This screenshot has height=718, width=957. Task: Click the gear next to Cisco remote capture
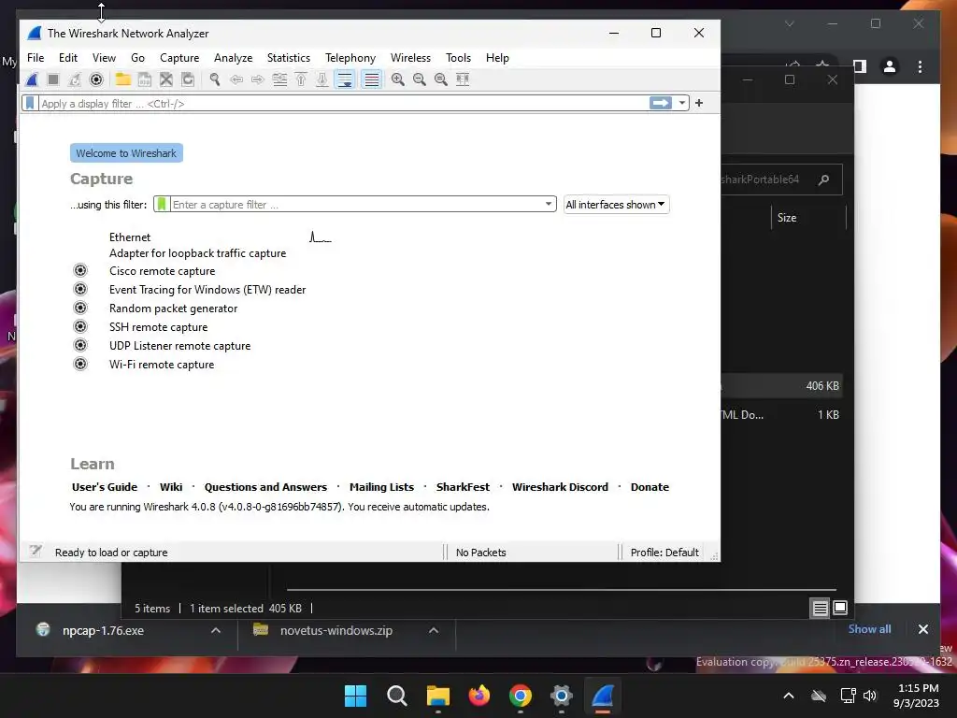(80, 270)
